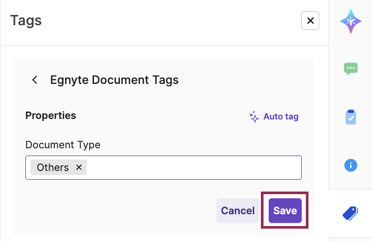Open the AI Copilot star icon

point(351,21)
